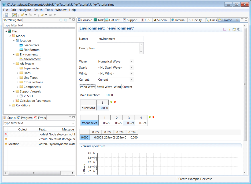Open the Tools menu
Screen dimensions: 251x184
(49, 10)
